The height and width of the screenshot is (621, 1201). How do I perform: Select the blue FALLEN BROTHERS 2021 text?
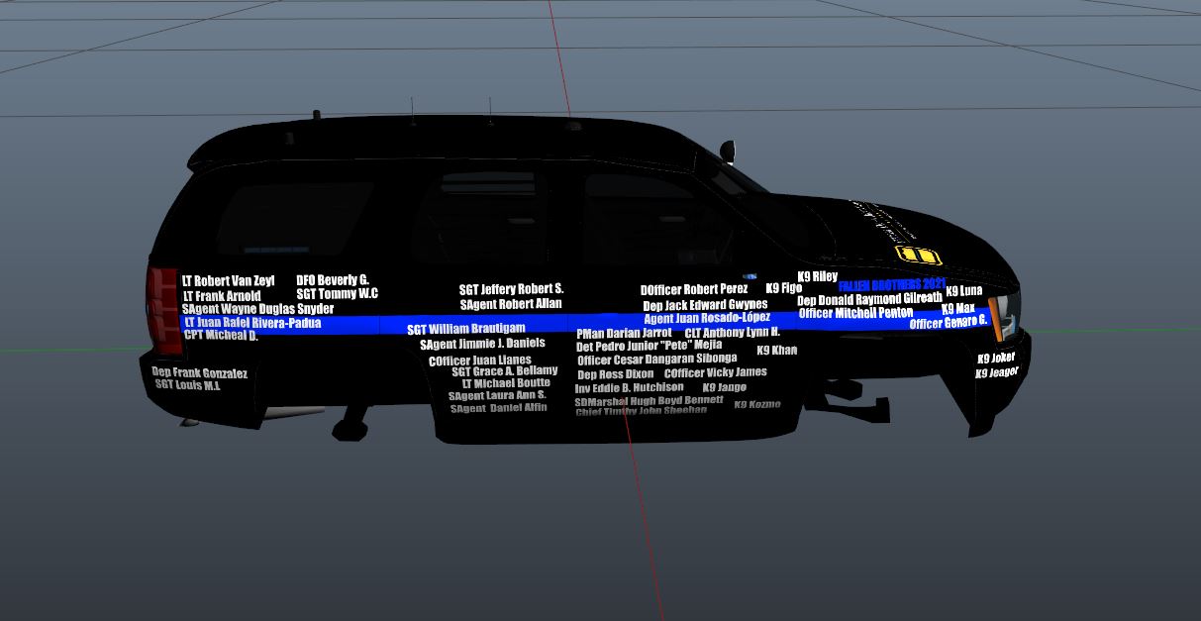point(892,284)
